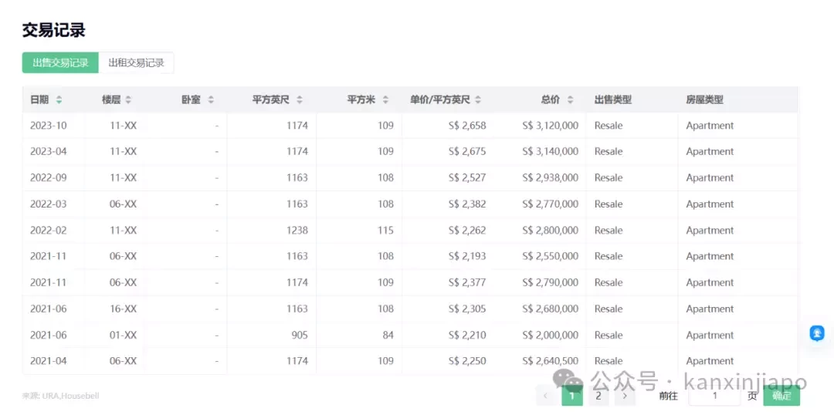Viewport: 834px width, 415px height.
Task: Click the 房屋类型 column header
Action: pyautogui.click(x=704, y=100)
